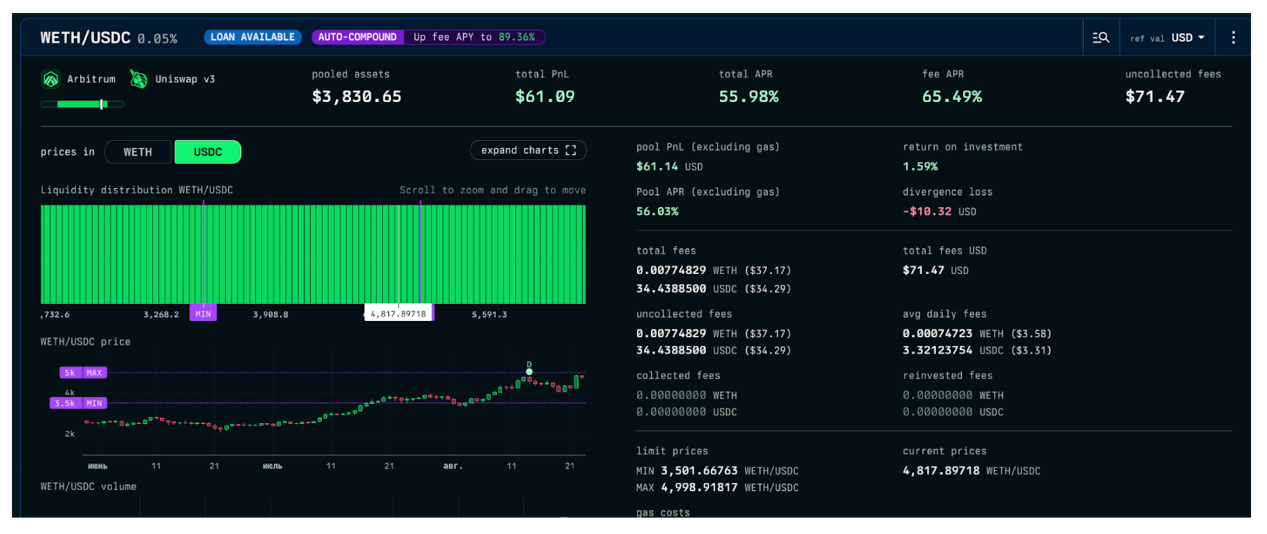Switch prices to USDC
This screenshot has height=534, width=1267.
pos(207,152)
